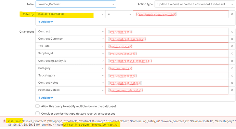Open the Table dropdown showing Invoice_Contract
Viewport: 236px width, 129px height.
(76, 4)
